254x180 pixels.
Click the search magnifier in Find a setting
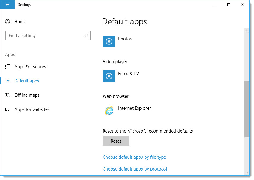coord(86,36)
